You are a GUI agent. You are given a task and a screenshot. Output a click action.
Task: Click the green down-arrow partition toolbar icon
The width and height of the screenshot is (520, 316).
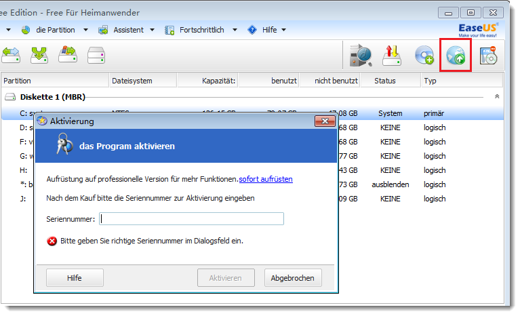click(39, 54)
